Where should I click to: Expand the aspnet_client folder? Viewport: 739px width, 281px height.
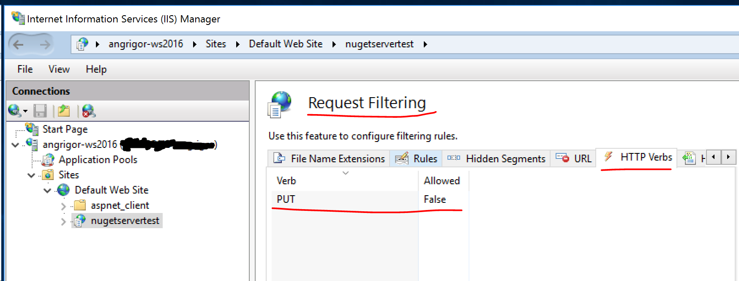point(63,206)
